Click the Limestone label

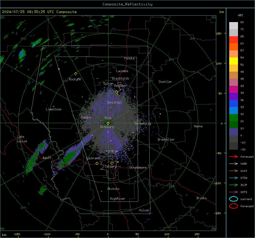[x=54, y=109]
